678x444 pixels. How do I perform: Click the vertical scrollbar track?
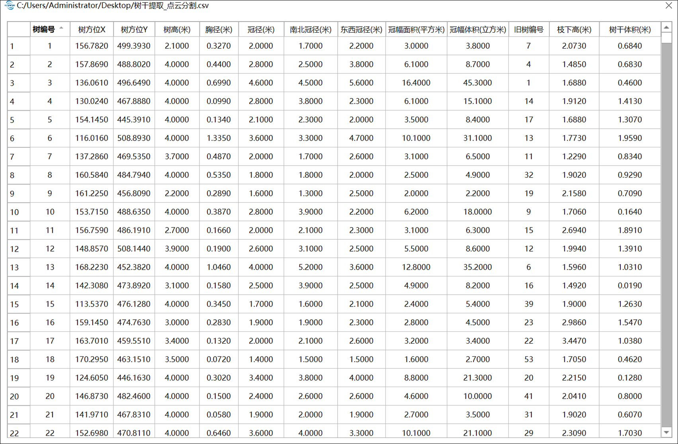pyautogui.click(x=666, y=234)
